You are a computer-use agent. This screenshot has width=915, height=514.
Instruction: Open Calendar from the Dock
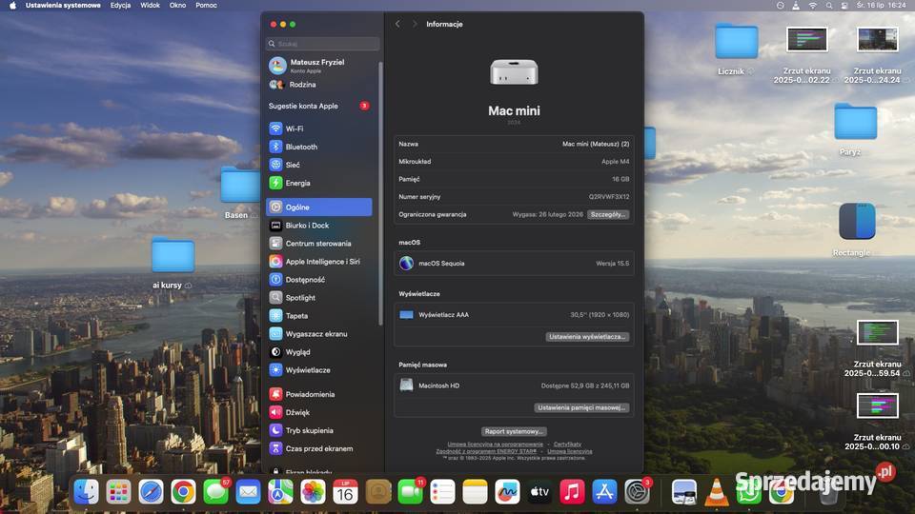[345, 492]
